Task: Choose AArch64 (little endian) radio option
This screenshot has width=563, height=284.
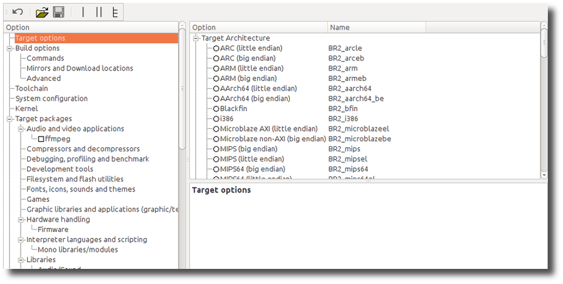Action: tap(216, 89)
